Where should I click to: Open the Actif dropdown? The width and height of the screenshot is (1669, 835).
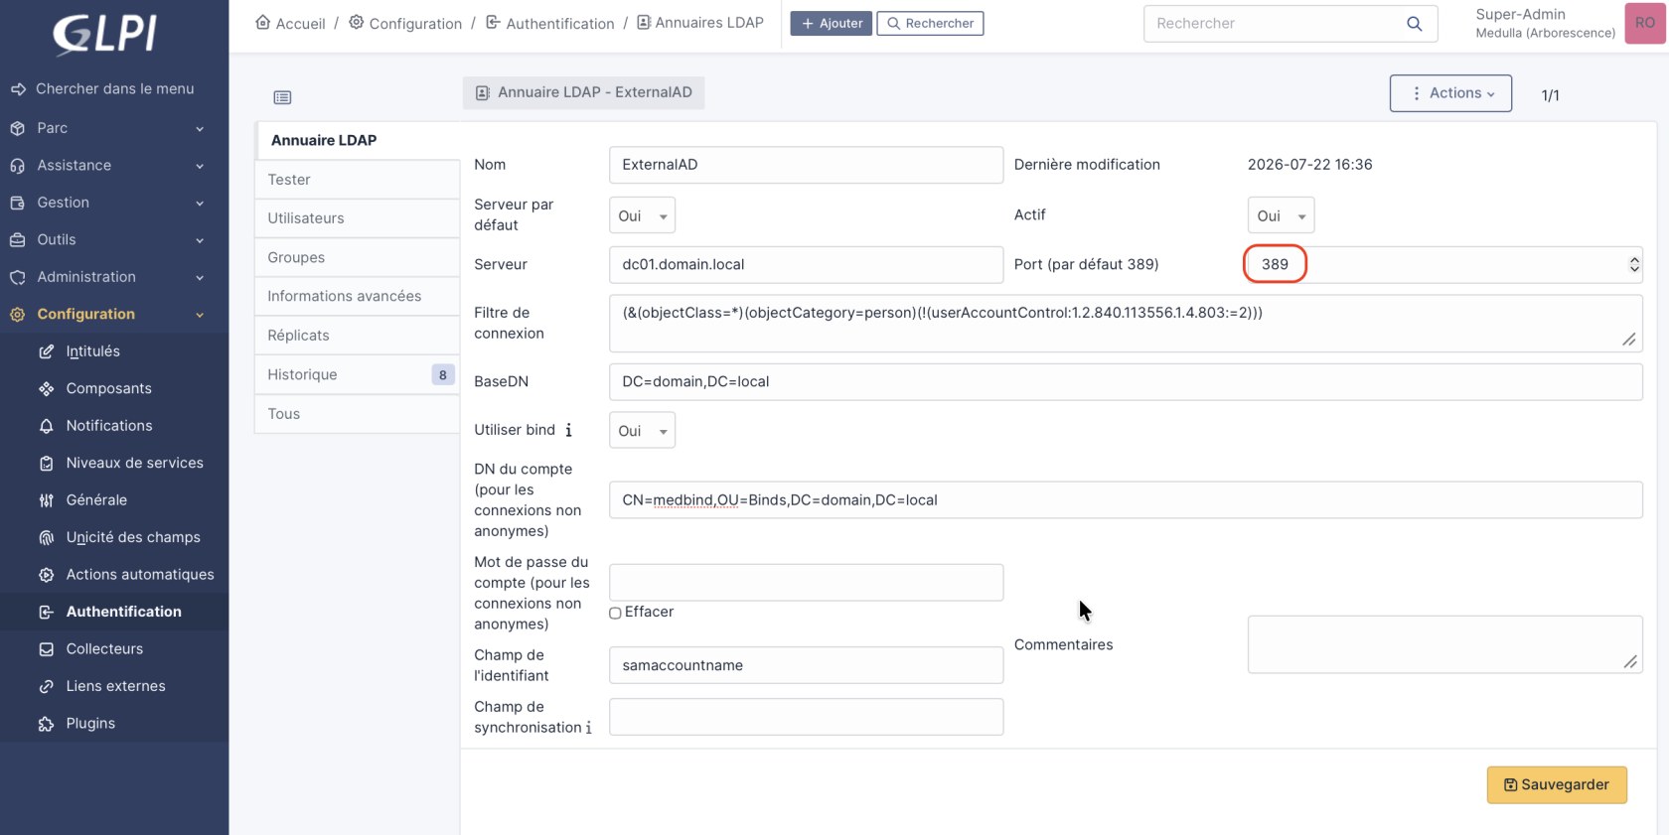[1281, 215]
